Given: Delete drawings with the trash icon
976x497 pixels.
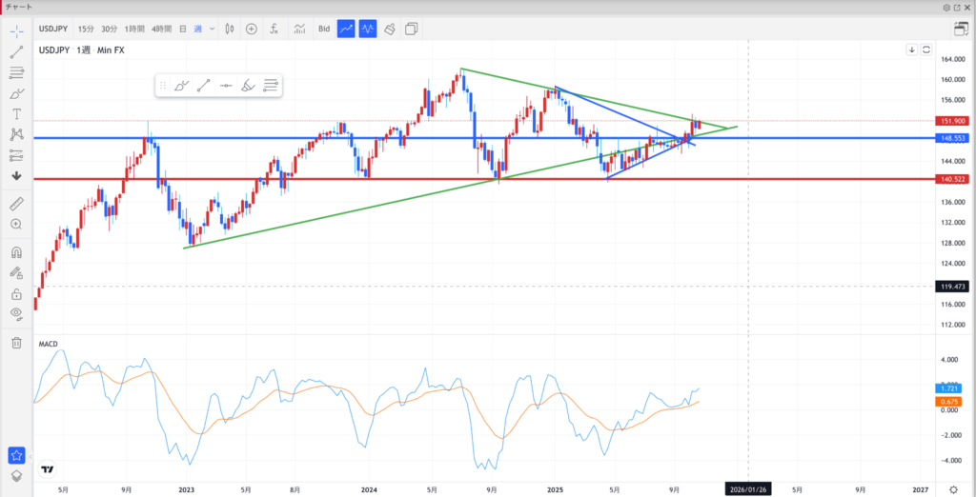Looking at the screenshot, I should [x=16, y=343].
